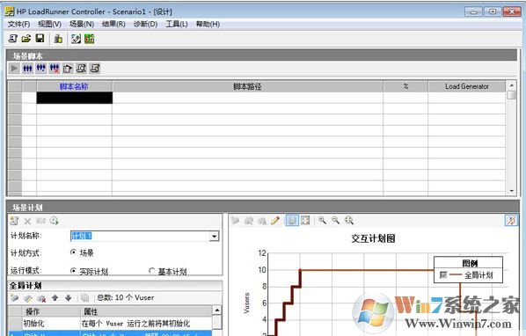Select the 场景 schedule-by radio button
This screenshot has width=526, height=336.
click(x=73, y=252)
